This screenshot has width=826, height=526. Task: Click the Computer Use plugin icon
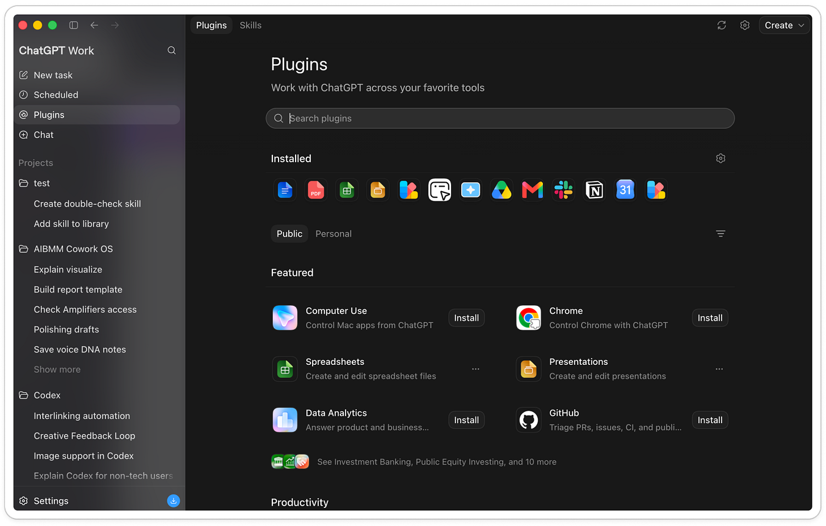(x=285, y=318)
